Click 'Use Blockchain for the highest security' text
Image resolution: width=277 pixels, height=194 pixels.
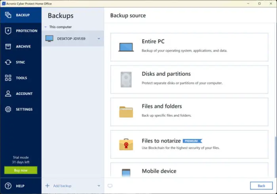(x=180, y=148)
